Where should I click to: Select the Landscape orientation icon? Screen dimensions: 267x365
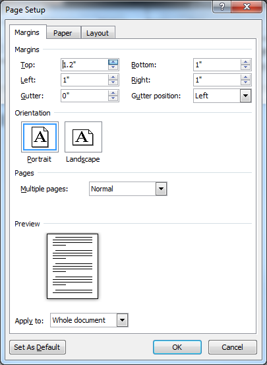pyautogui.click(x=83, y=137)
